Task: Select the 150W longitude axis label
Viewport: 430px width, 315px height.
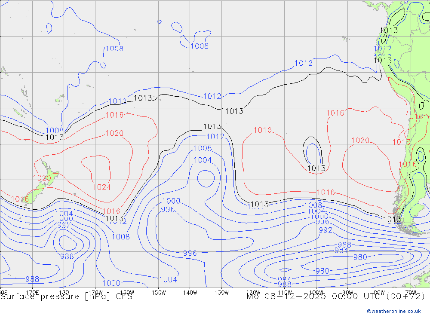Action: pyautogui.click(x=159, y=293)
